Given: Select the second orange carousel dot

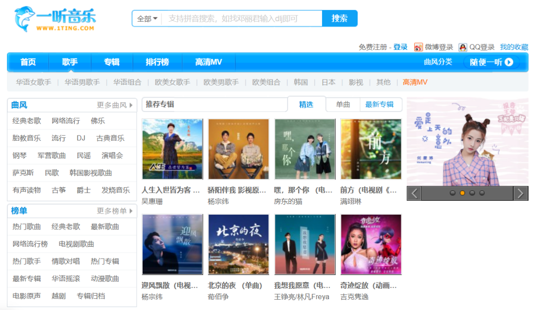Looking at the screenshot, I should [x=462, y=193].
